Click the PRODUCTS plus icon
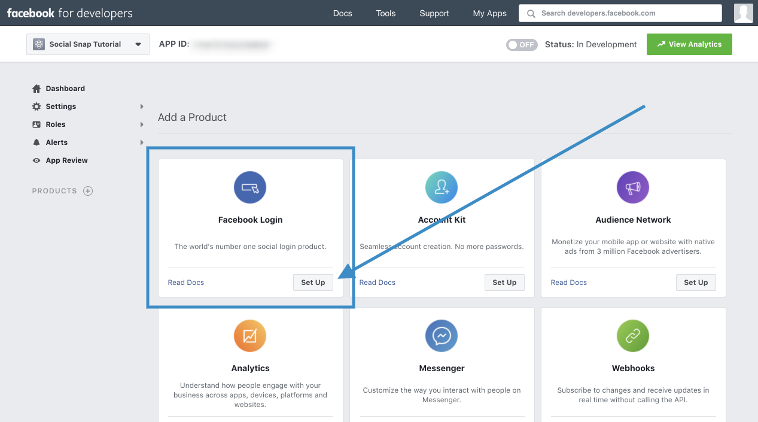 click(x=87, y=190)
